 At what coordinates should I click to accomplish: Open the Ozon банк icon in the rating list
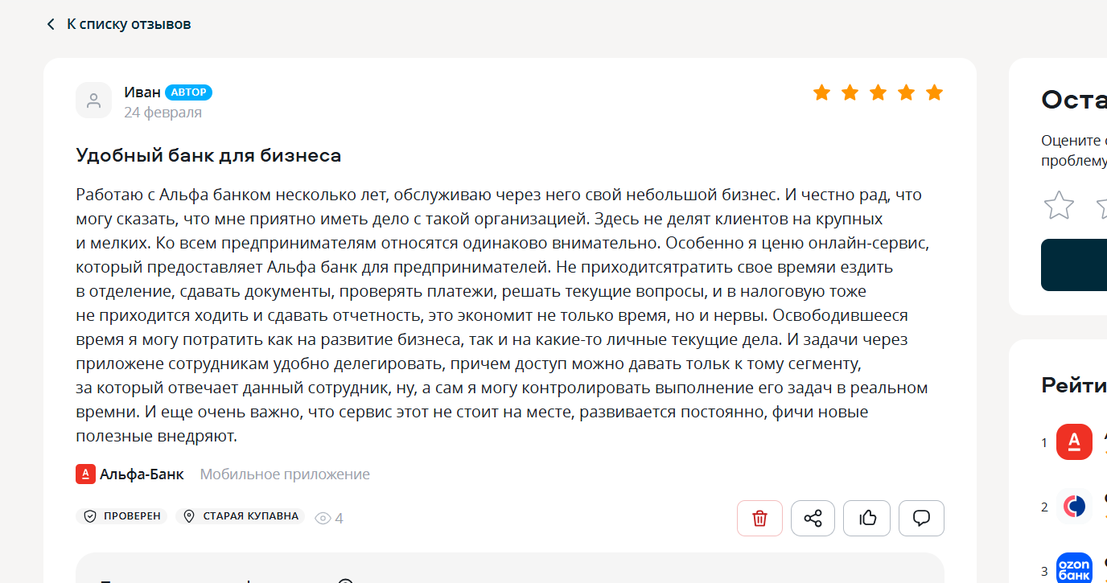pyautogui.click(x=1074, y=569)
